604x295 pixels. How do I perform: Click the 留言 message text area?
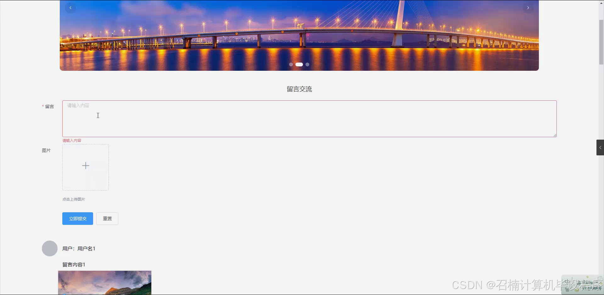(x=310, y=119)
